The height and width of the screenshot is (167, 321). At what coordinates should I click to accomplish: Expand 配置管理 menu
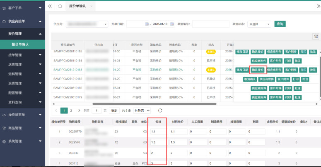[22, 93]
